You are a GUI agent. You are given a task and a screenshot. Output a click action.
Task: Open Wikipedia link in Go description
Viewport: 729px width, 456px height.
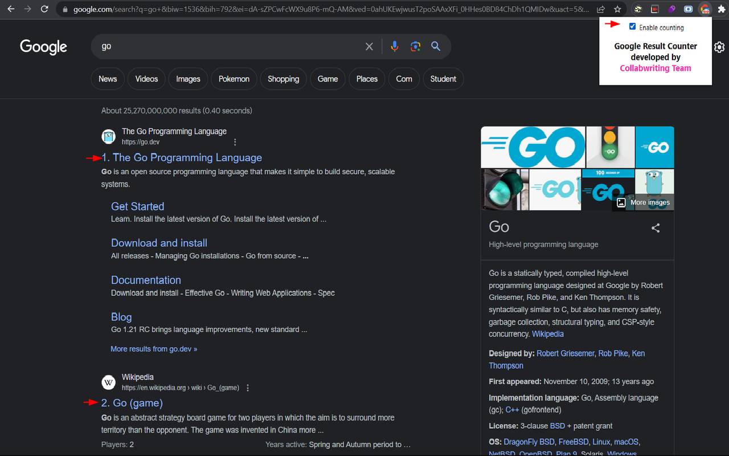pos(548,334)
